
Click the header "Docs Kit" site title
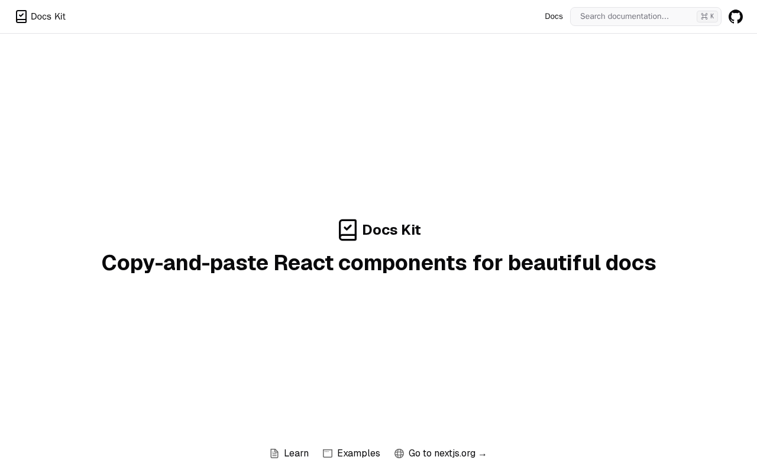click(48, 17)
